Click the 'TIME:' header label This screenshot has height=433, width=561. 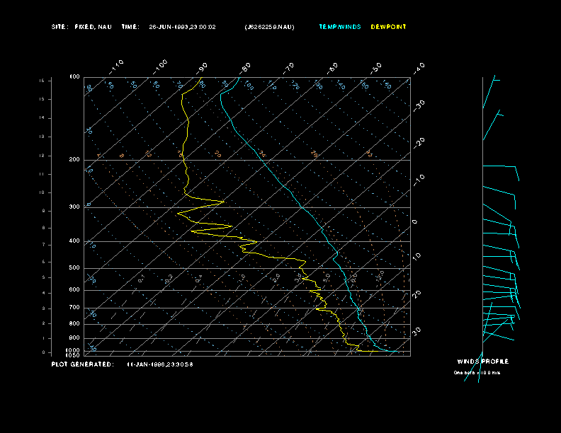click(130, 27)
